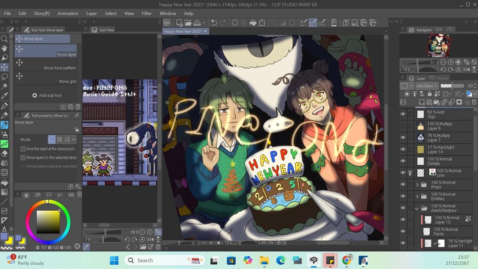Select the Eraser tool
This screenshot has height=269, width=478.
[x=4, y=153]
